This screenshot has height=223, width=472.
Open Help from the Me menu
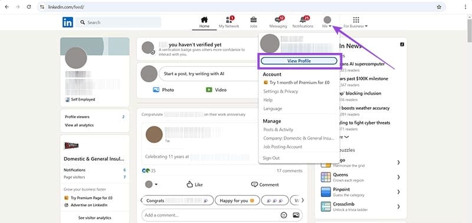(268, 100)
